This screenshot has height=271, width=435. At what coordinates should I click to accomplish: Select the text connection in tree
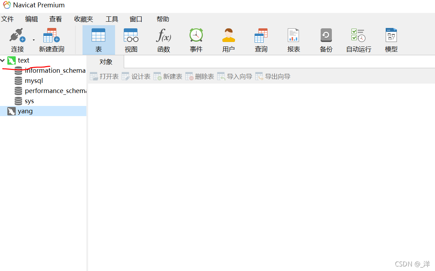click(x=24, y=60)
